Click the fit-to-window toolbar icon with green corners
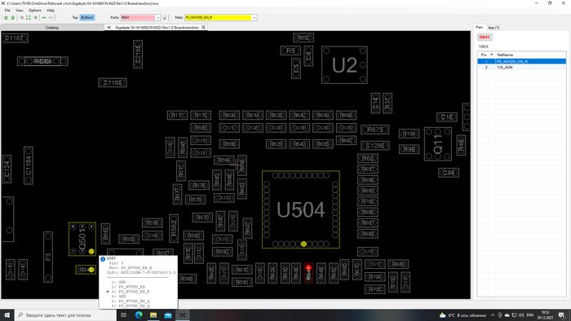The width and height of the screenshot is (571, 321). [28, 17]
